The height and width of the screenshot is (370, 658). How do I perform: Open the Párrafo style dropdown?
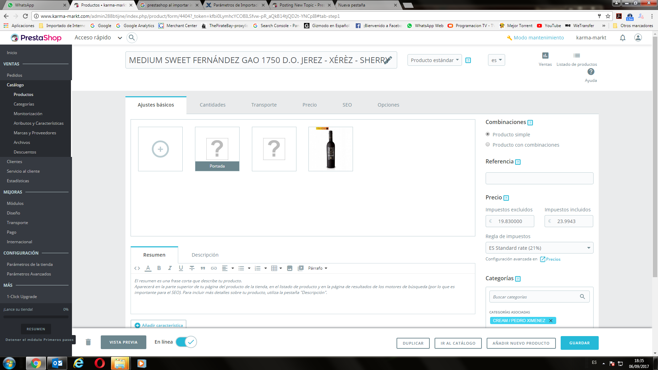(317, 268)
